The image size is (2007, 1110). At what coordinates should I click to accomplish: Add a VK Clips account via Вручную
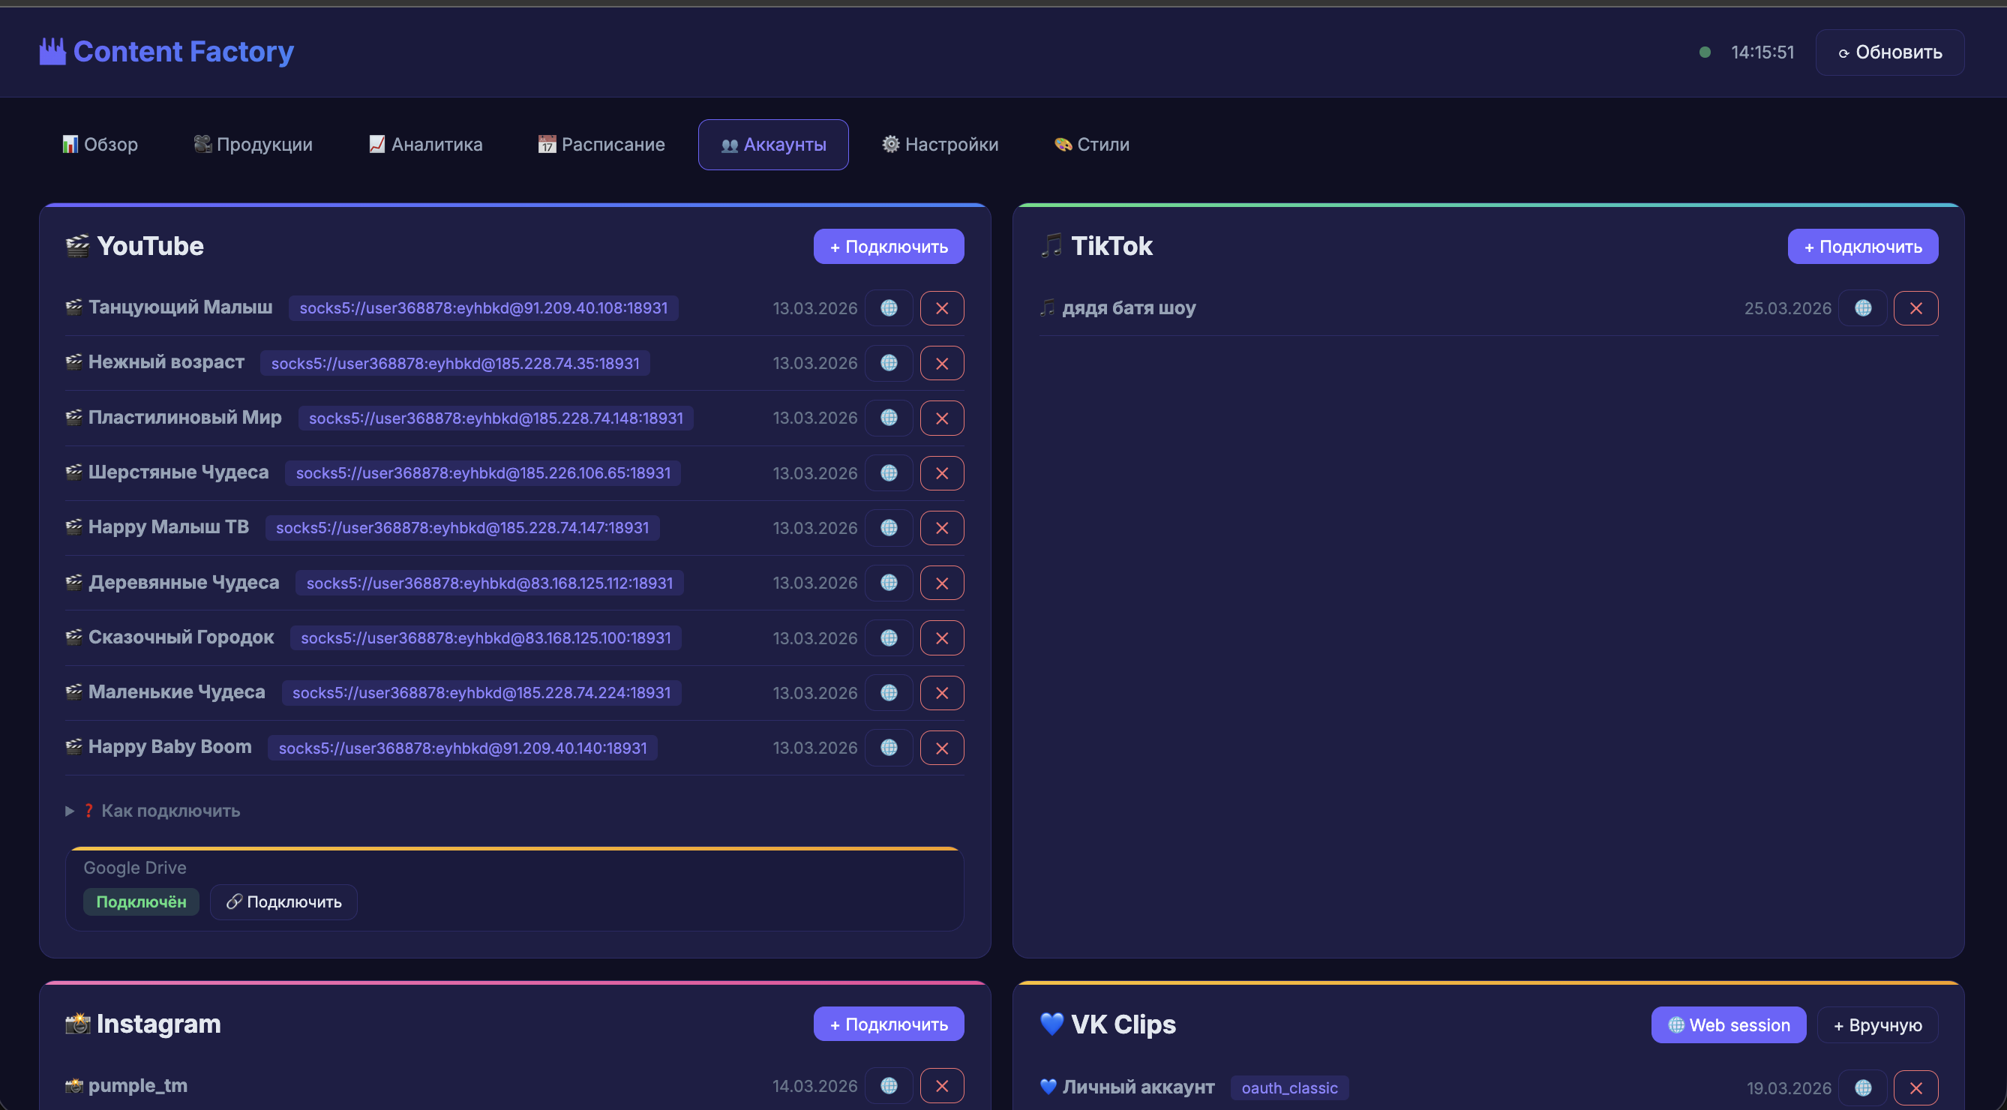click(x=1878, y=1025)
